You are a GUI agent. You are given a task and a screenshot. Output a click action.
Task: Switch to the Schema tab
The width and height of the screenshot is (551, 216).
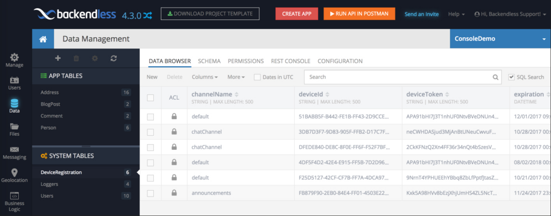[x=209, y=61]
